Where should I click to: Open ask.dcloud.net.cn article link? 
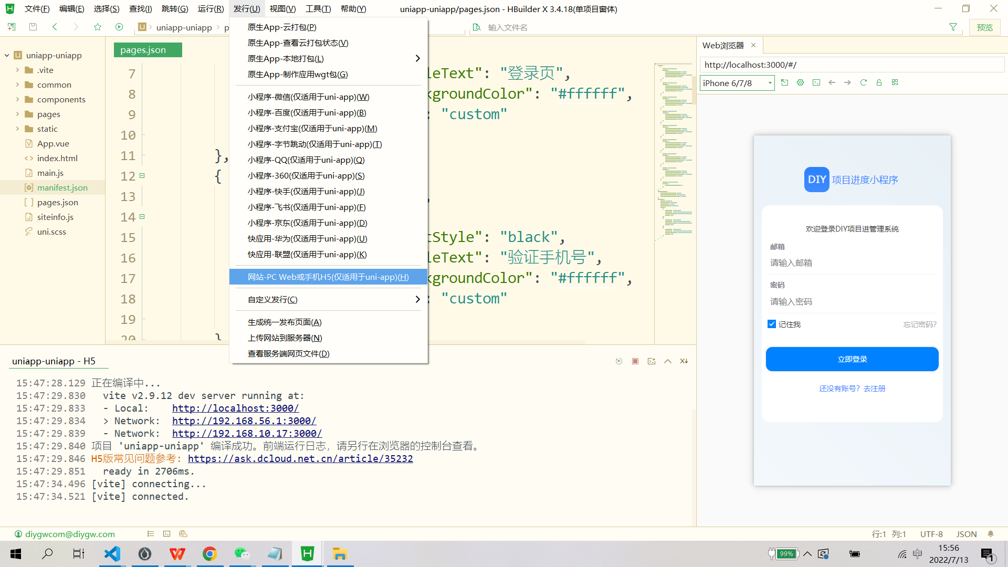click(300, 459)
